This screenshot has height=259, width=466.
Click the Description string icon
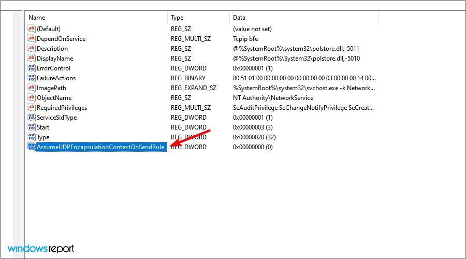click(x=31, y=48)
